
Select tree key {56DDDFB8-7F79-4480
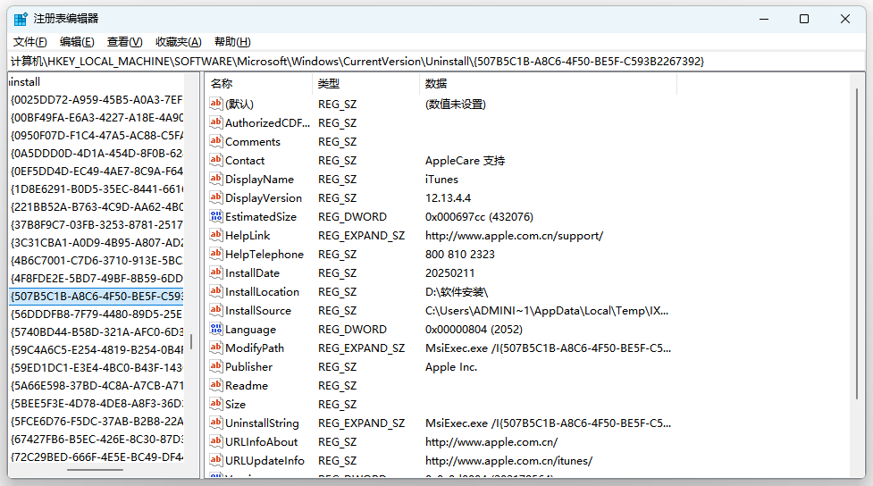[97, 314]
